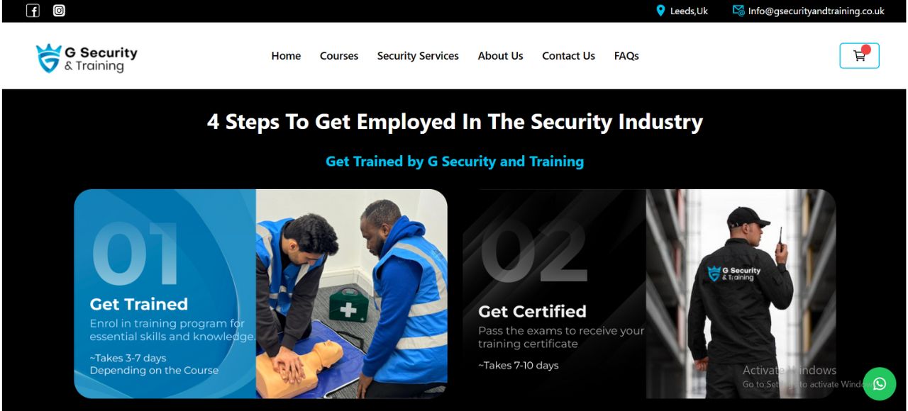Click the Info@gsecurityandtraining.co.uk email link
The height and width of the screenshot is (411, 908).
click(816, 11)
